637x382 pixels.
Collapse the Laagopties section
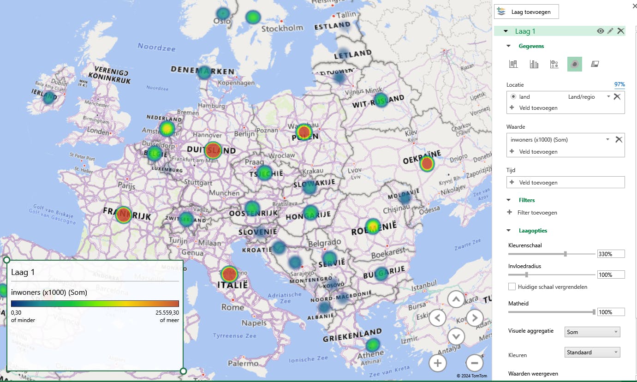[x=509, y=231]
